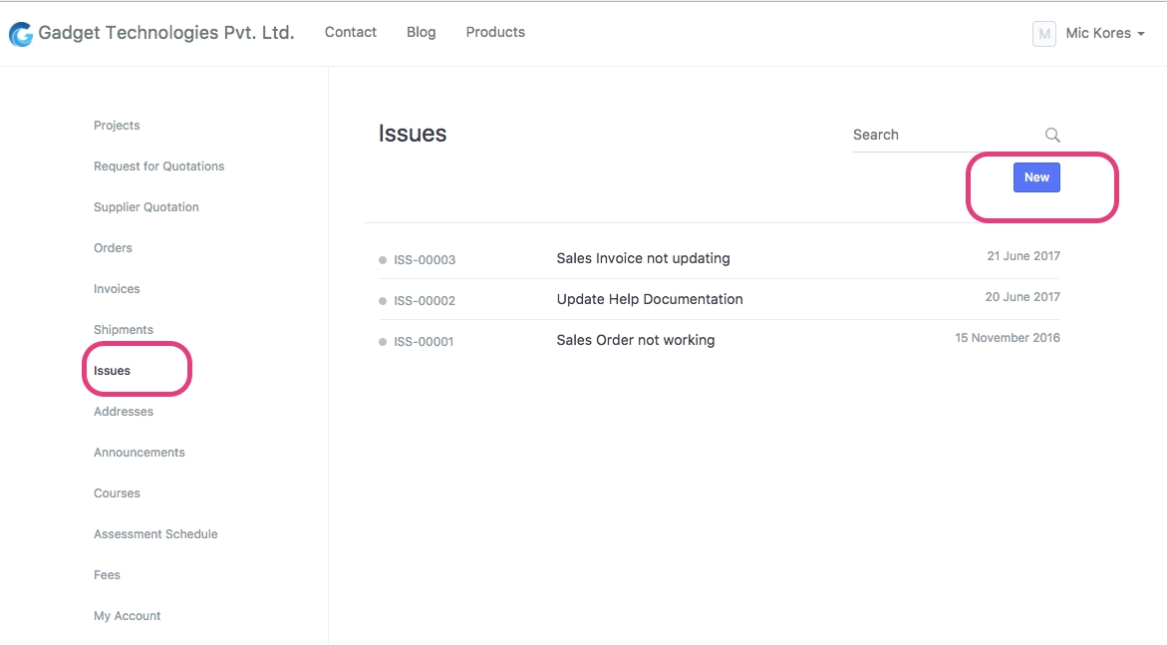
Task: Select Shipments in the sidebar
Action: tap(124, 330)
